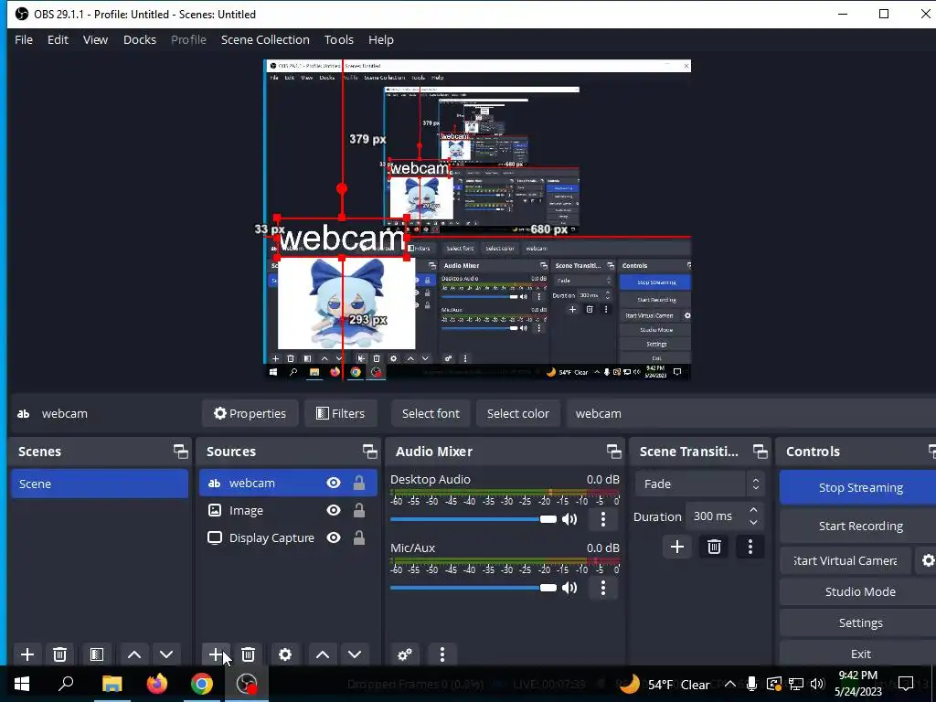Select Display Capture source row
The width and height of the screenshot is (936, 702).
pyautogui.click(x=288, y=537)
